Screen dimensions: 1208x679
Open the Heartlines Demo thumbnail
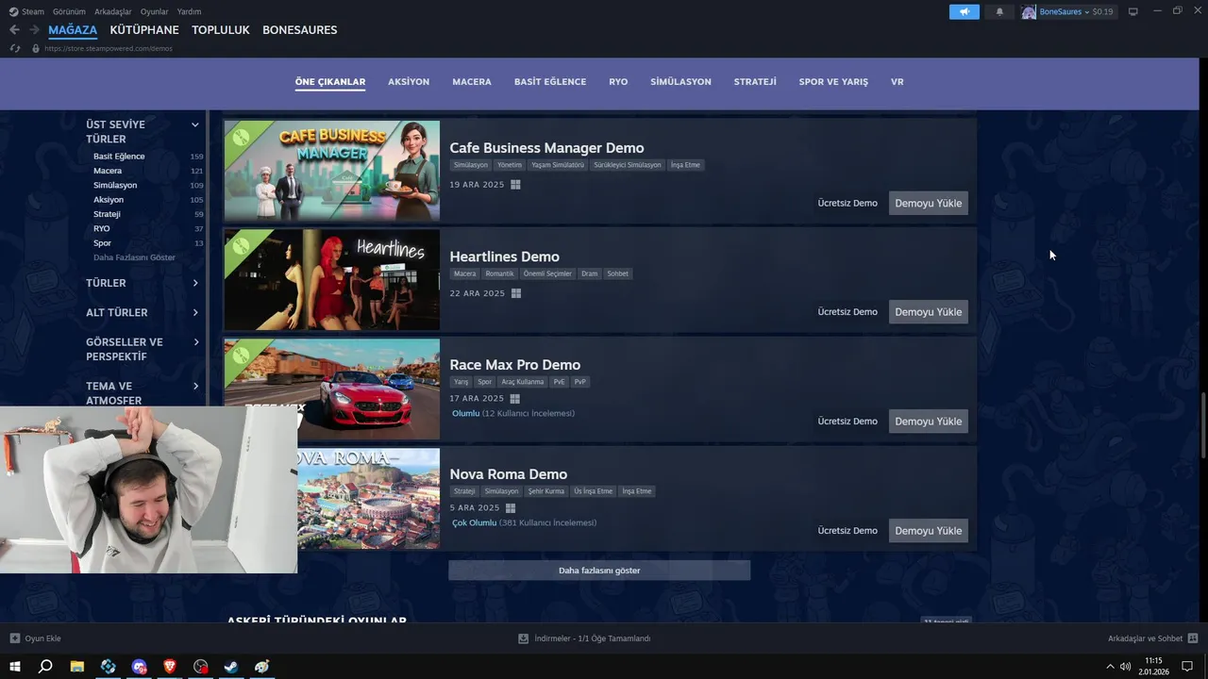coord(332,280)
